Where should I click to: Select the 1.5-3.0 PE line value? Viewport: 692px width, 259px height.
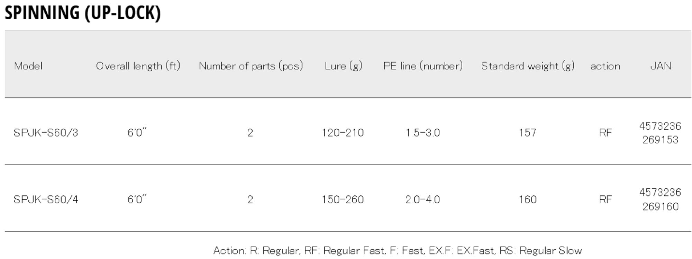click(422, 133)
